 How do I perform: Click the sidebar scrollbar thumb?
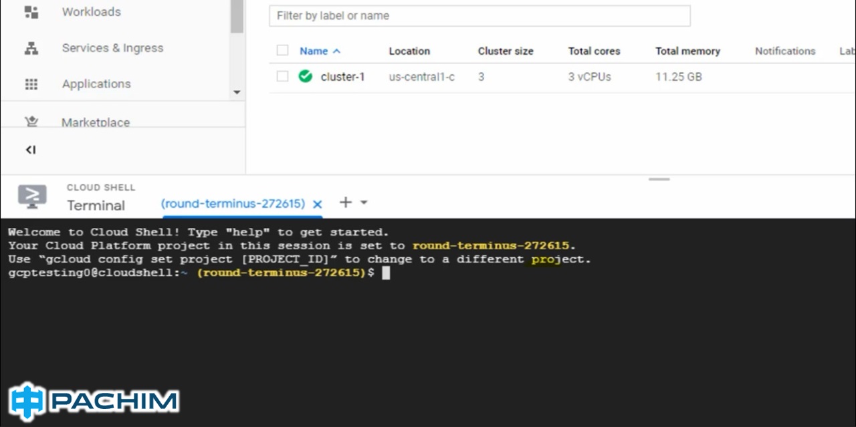tap(237, 16)
